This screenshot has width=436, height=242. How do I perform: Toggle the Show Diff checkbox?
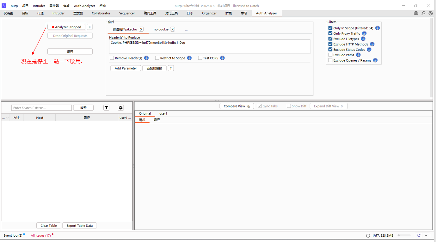289,106
